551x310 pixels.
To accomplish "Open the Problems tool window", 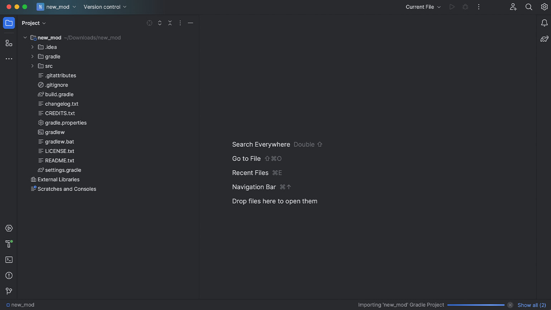I will click(9, 276).
